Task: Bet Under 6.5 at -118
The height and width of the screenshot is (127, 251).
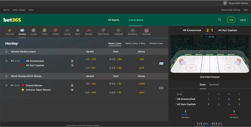Action: click(x=115, y=92)
